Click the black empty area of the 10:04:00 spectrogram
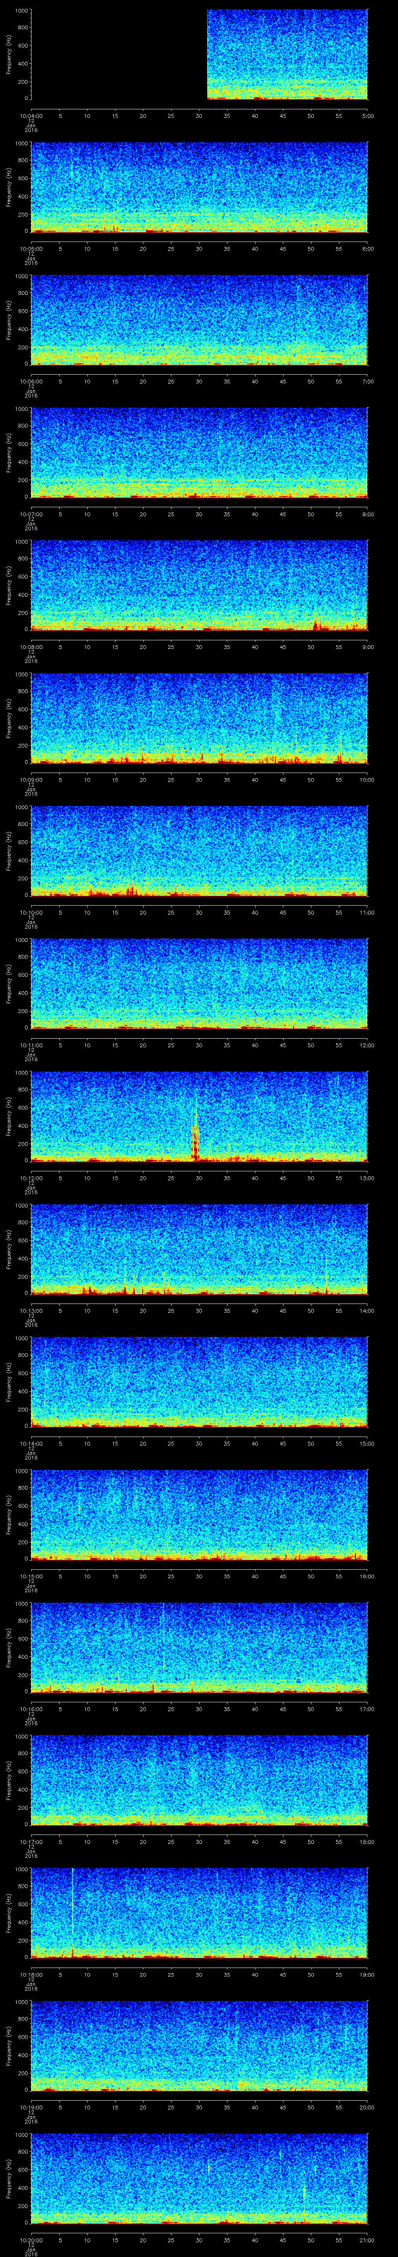 (x=118, y=54)
